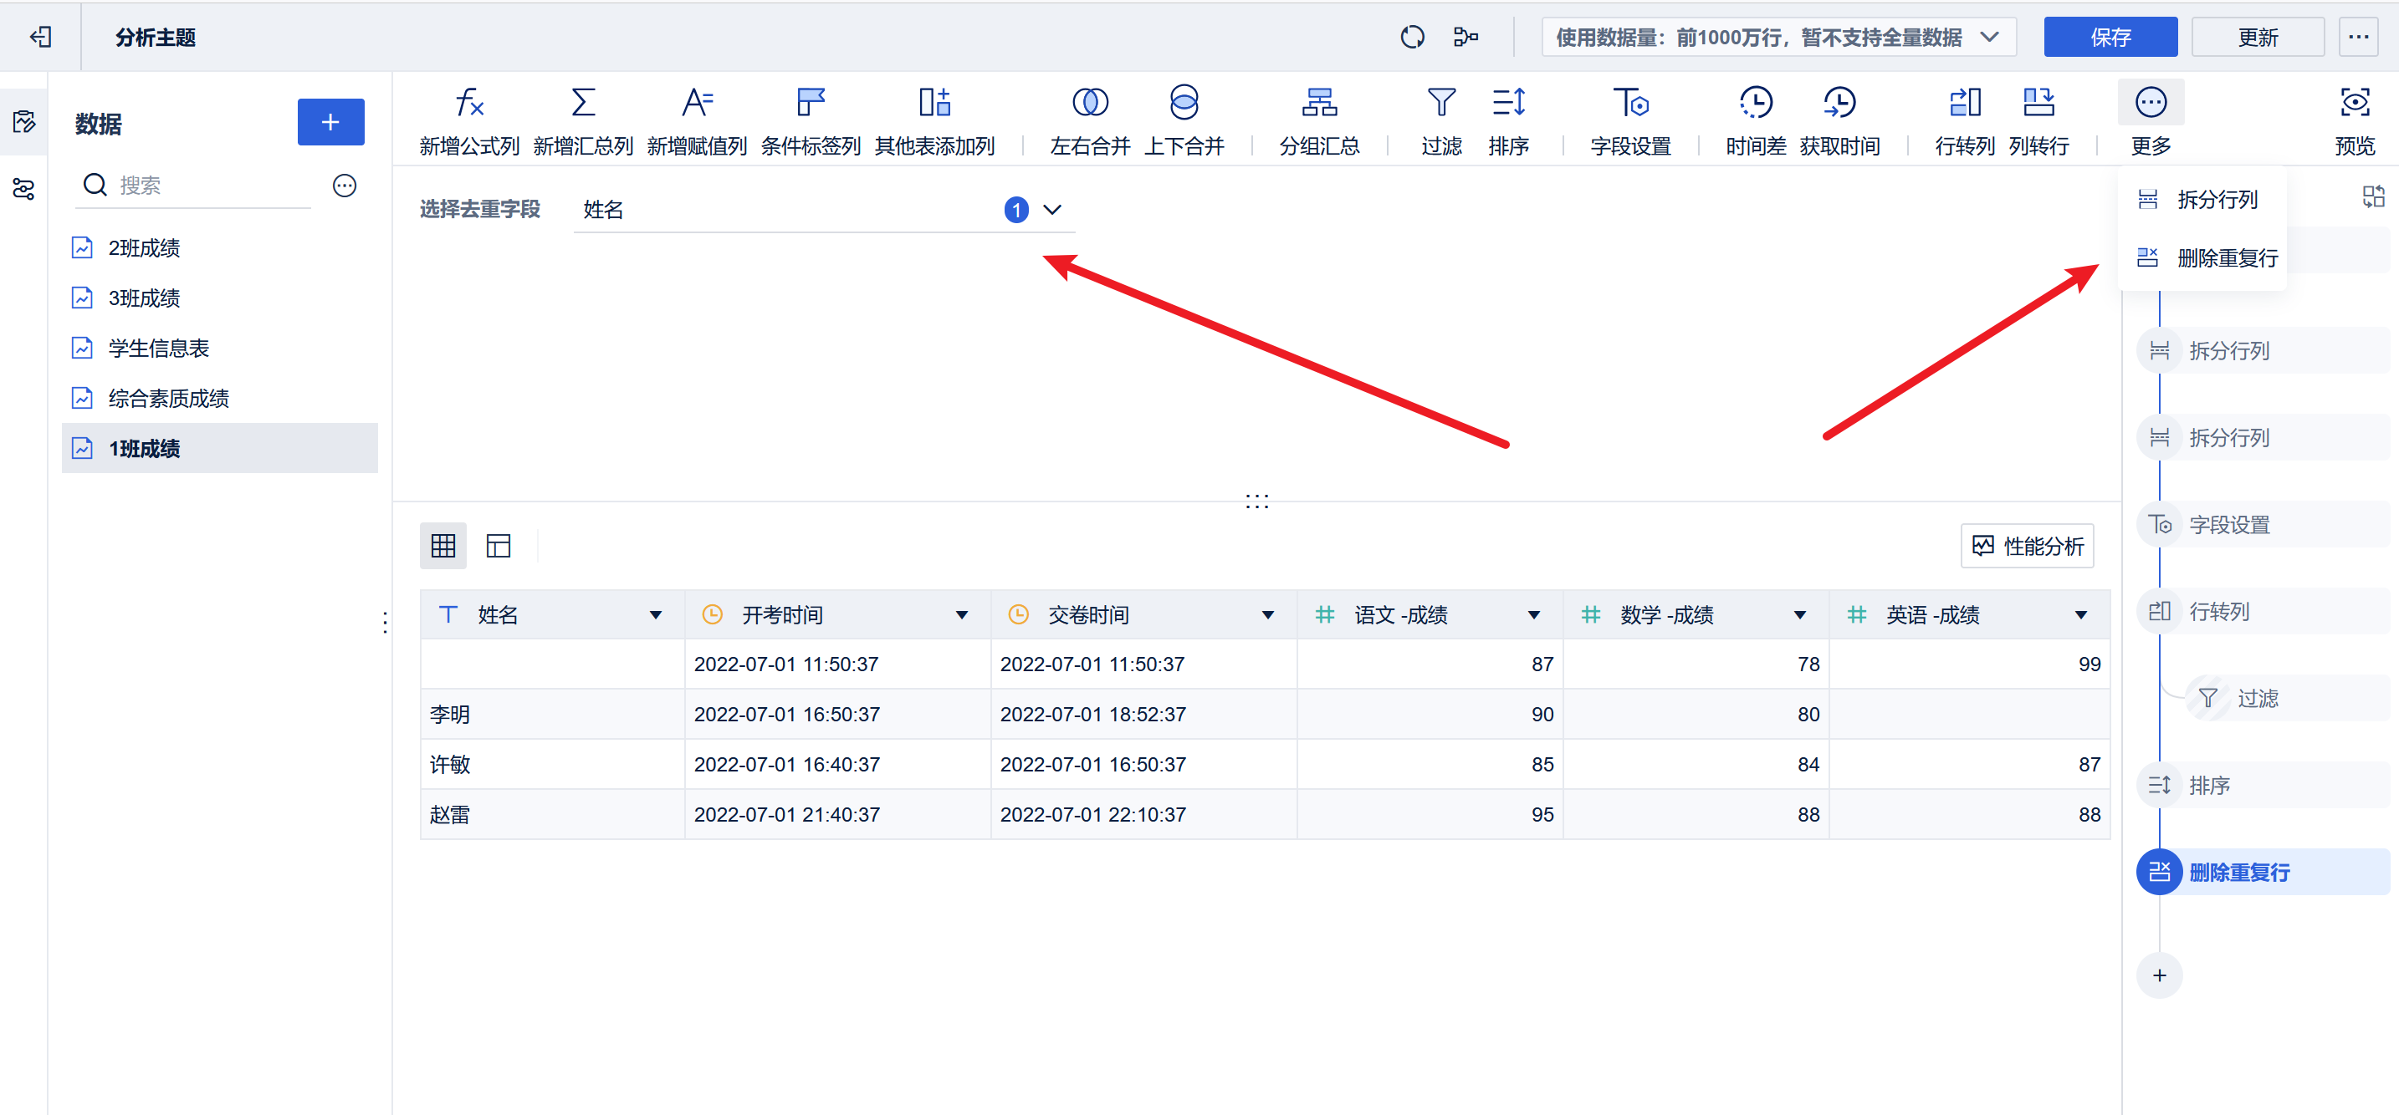Viewport: 2399px width, 1115px height.
Task: Select 学生信息表 in the data list
Action: (158, 348)
